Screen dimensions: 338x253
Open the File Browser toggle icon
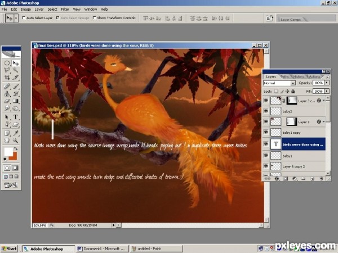pyautogui.click(x=269, y=19)
